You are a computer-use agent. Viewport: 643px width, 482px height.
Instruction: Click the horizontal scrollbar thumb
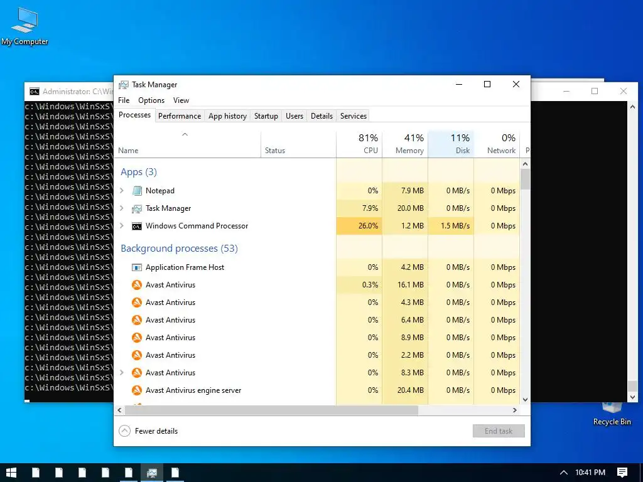(x=271, y=410)
